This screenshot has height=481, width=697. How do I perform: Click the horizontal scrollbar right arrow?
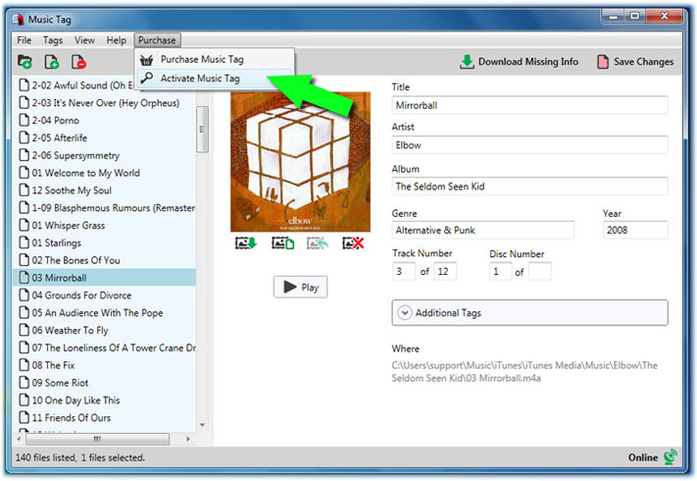(188, 439)
